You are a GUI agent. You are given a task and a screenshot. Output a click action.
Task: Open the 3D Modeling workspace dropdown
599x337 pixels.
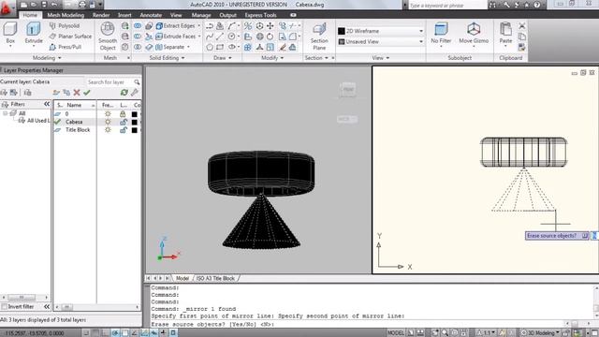[x=541, y=333]
